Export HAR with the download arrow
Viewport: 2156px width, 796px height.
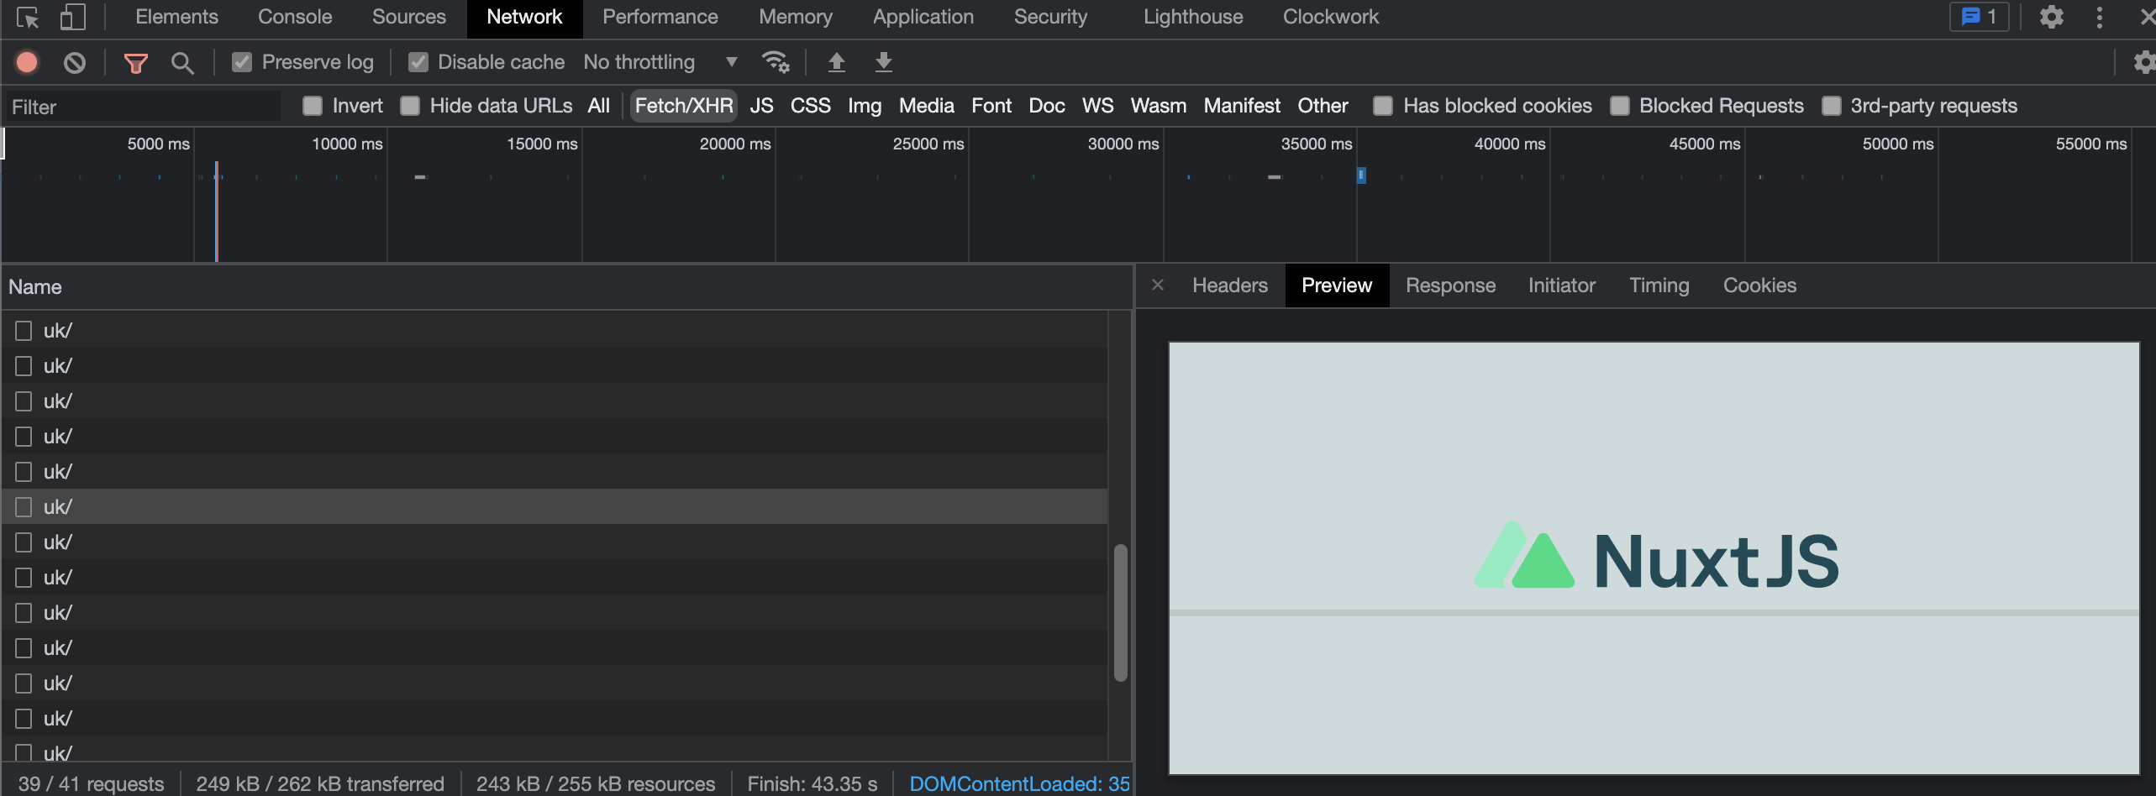883,62
